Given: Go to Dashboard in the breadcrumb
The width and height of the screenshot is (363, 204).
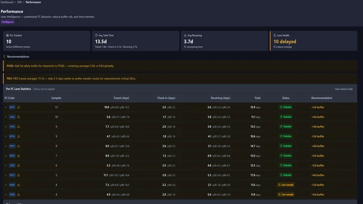Looking at the screenshot, I should coord(7,2).
